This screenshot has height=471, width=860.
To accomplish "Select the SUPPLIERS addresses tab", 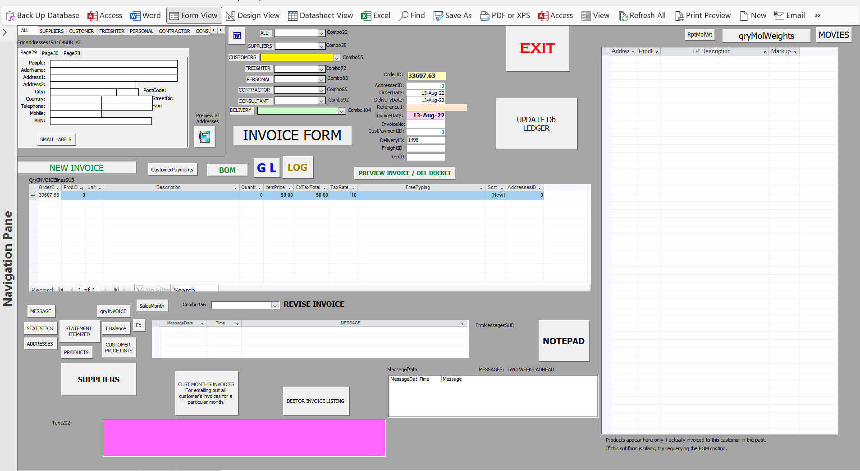I will click(51, 31).
